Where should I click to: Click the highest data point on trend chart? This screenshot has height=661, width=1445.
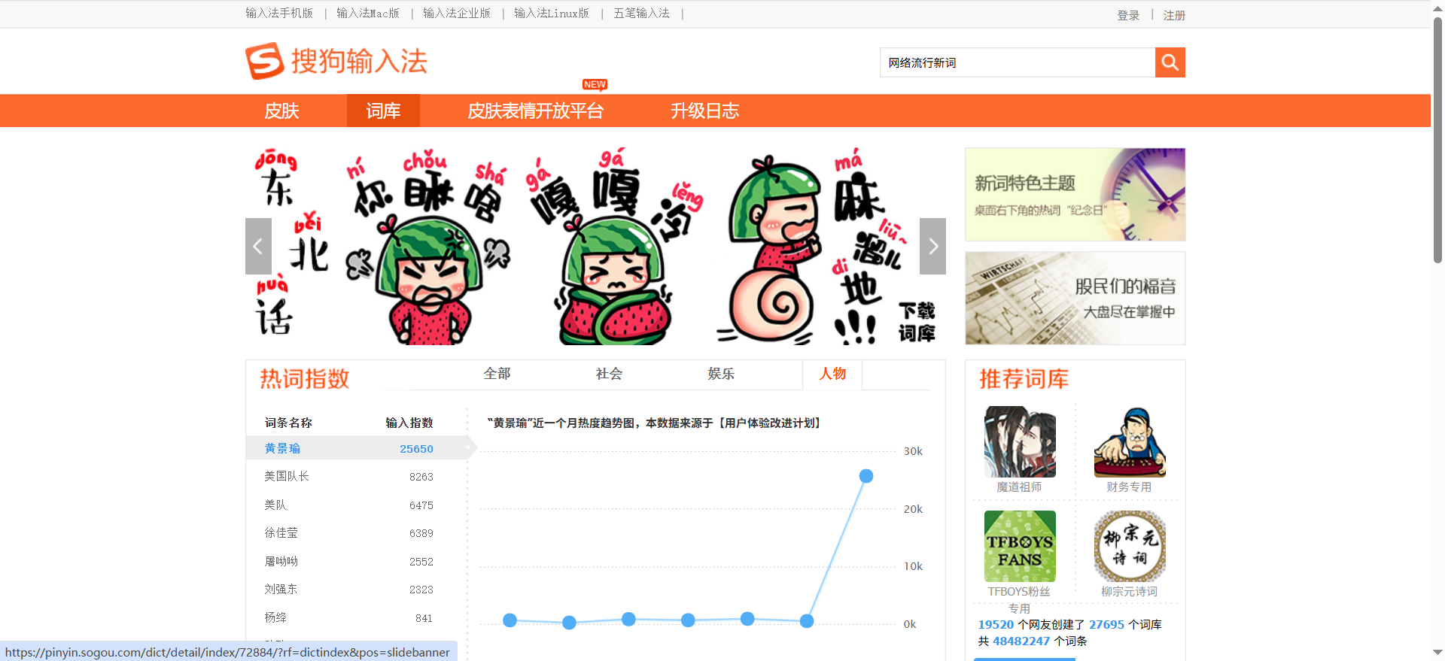(866, 476)
